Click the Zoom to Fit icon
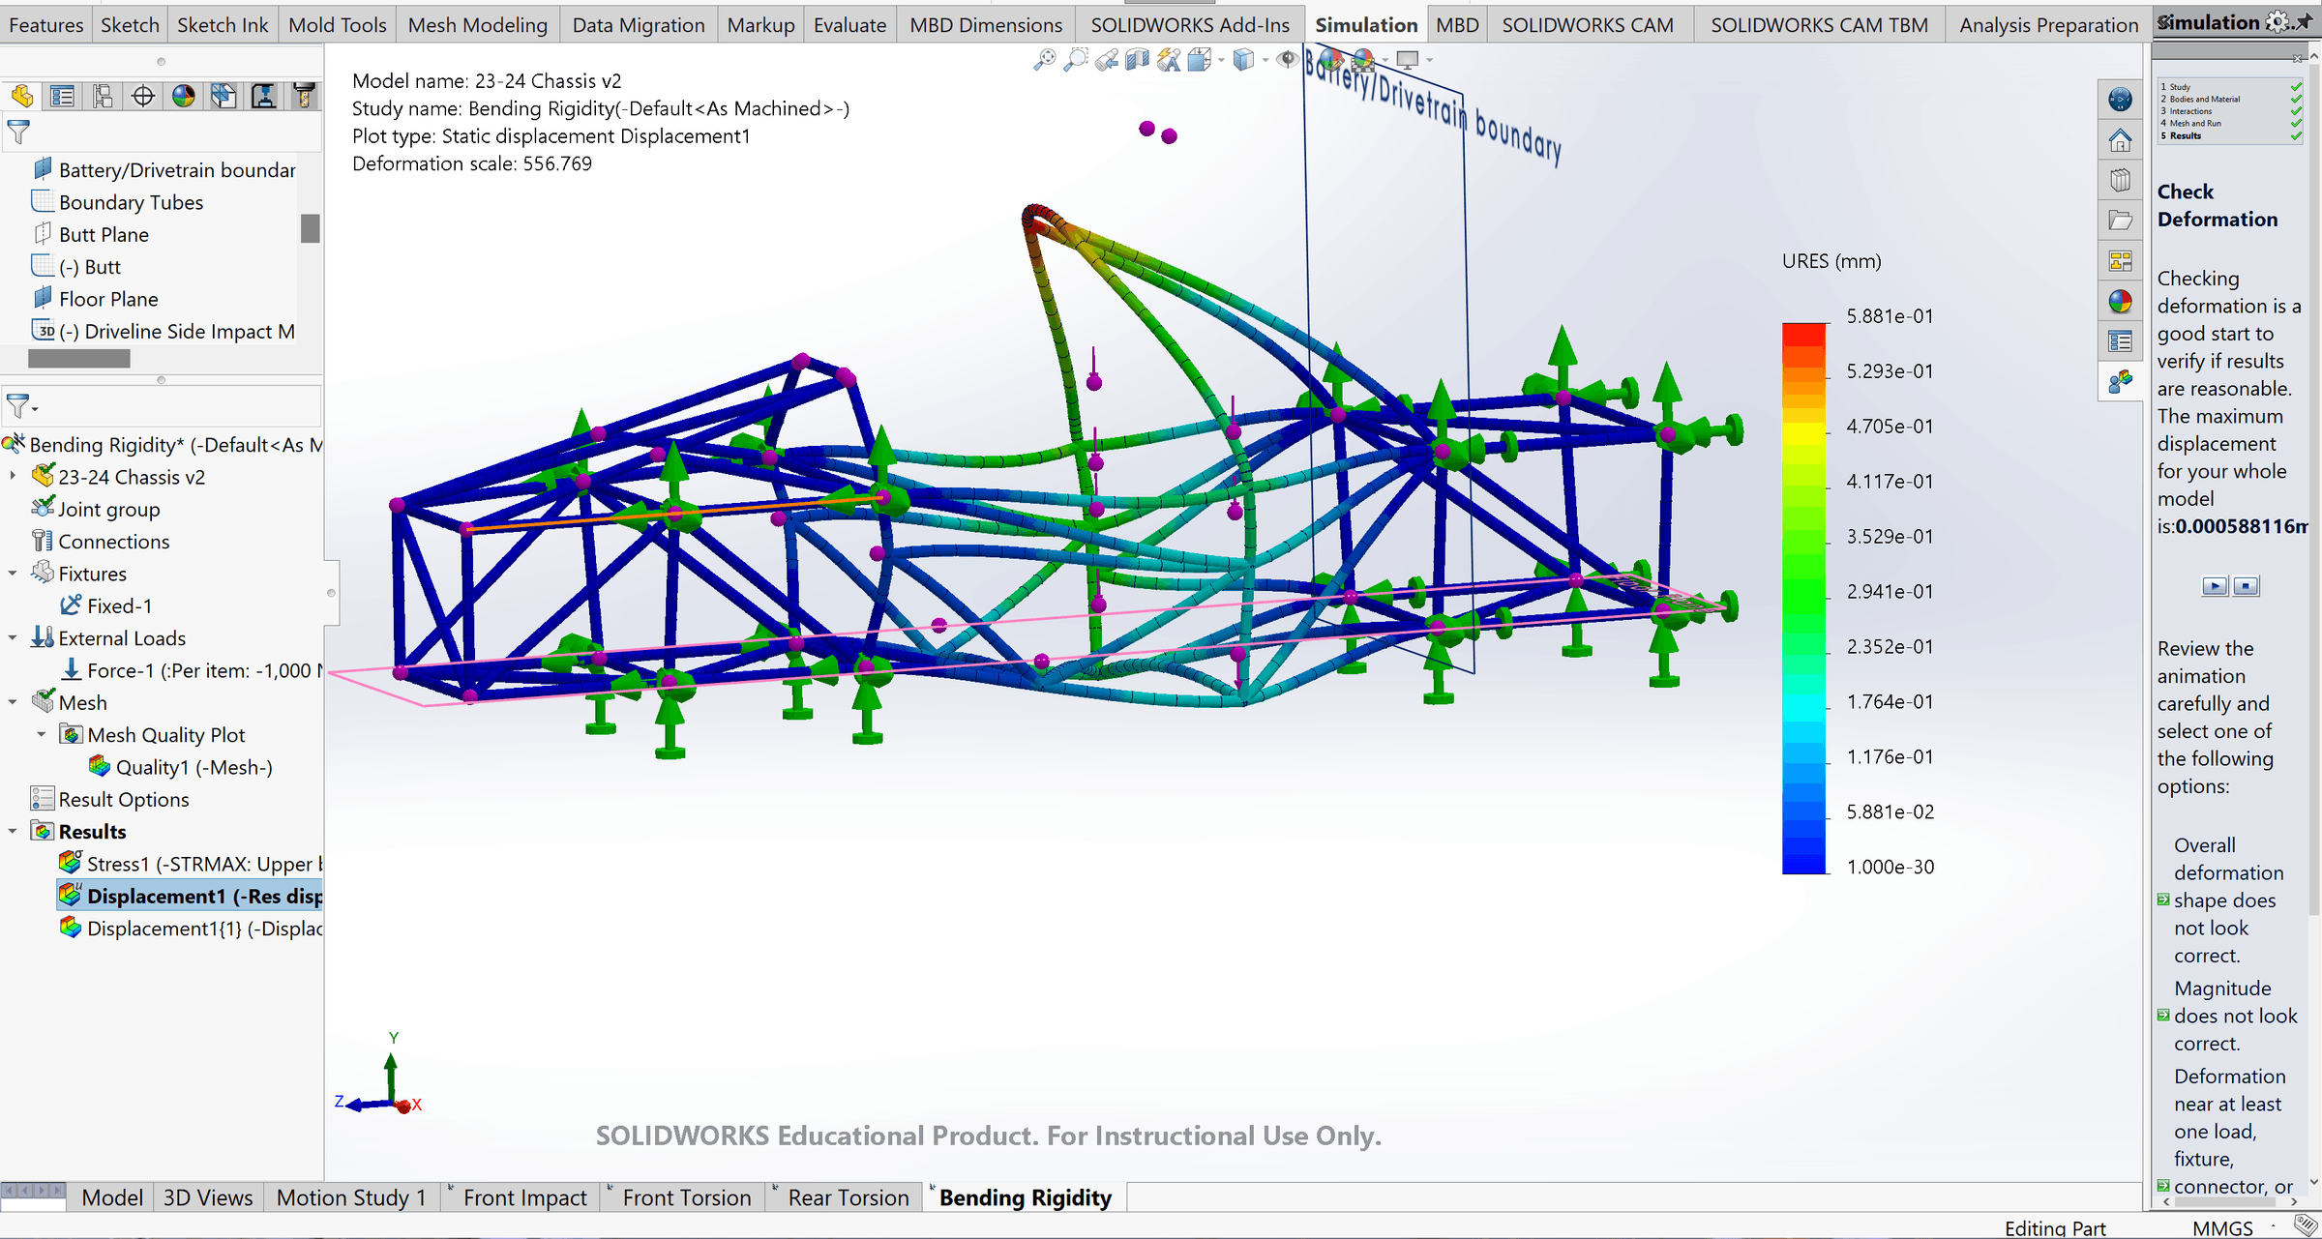Viewport: 2322px width, 1239px height. tap(1044, 60)
